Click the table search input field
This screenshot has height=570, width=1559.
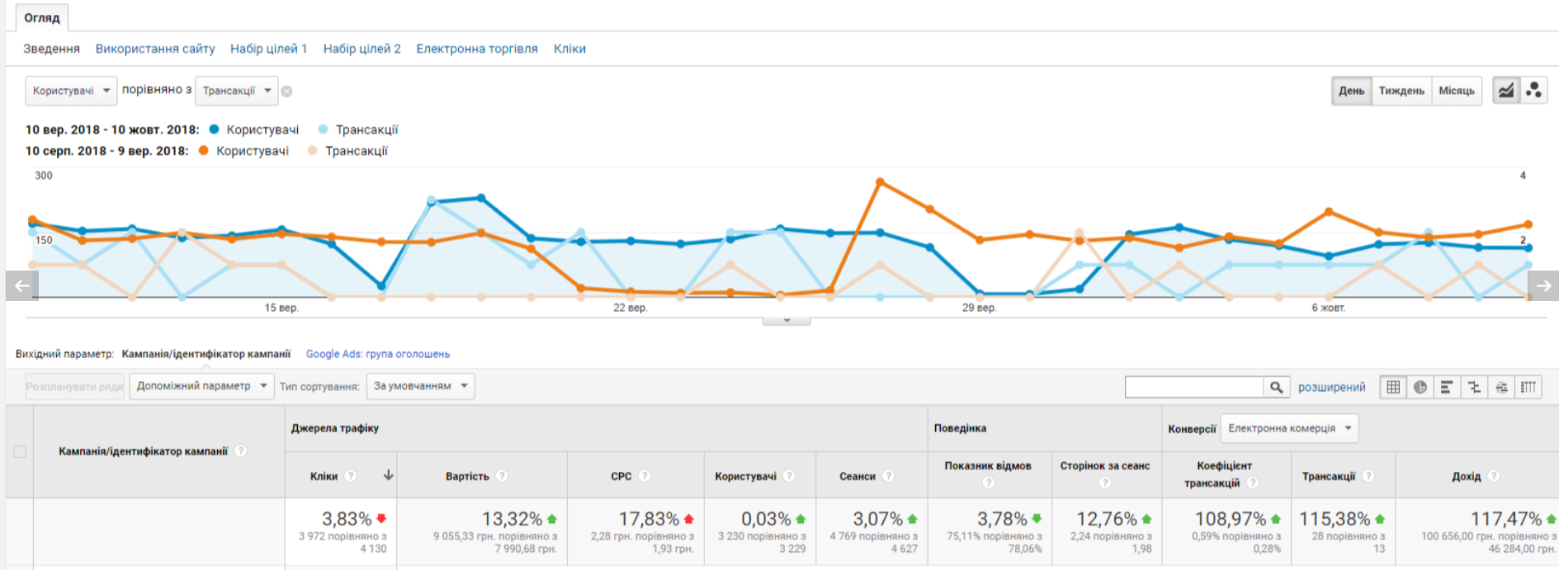[x=1194, y=387]
